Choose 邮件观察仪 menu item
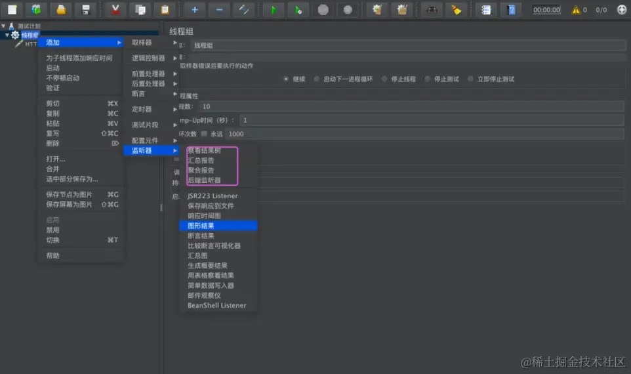This screenshot has height=374, width=631. click(218, 295)
